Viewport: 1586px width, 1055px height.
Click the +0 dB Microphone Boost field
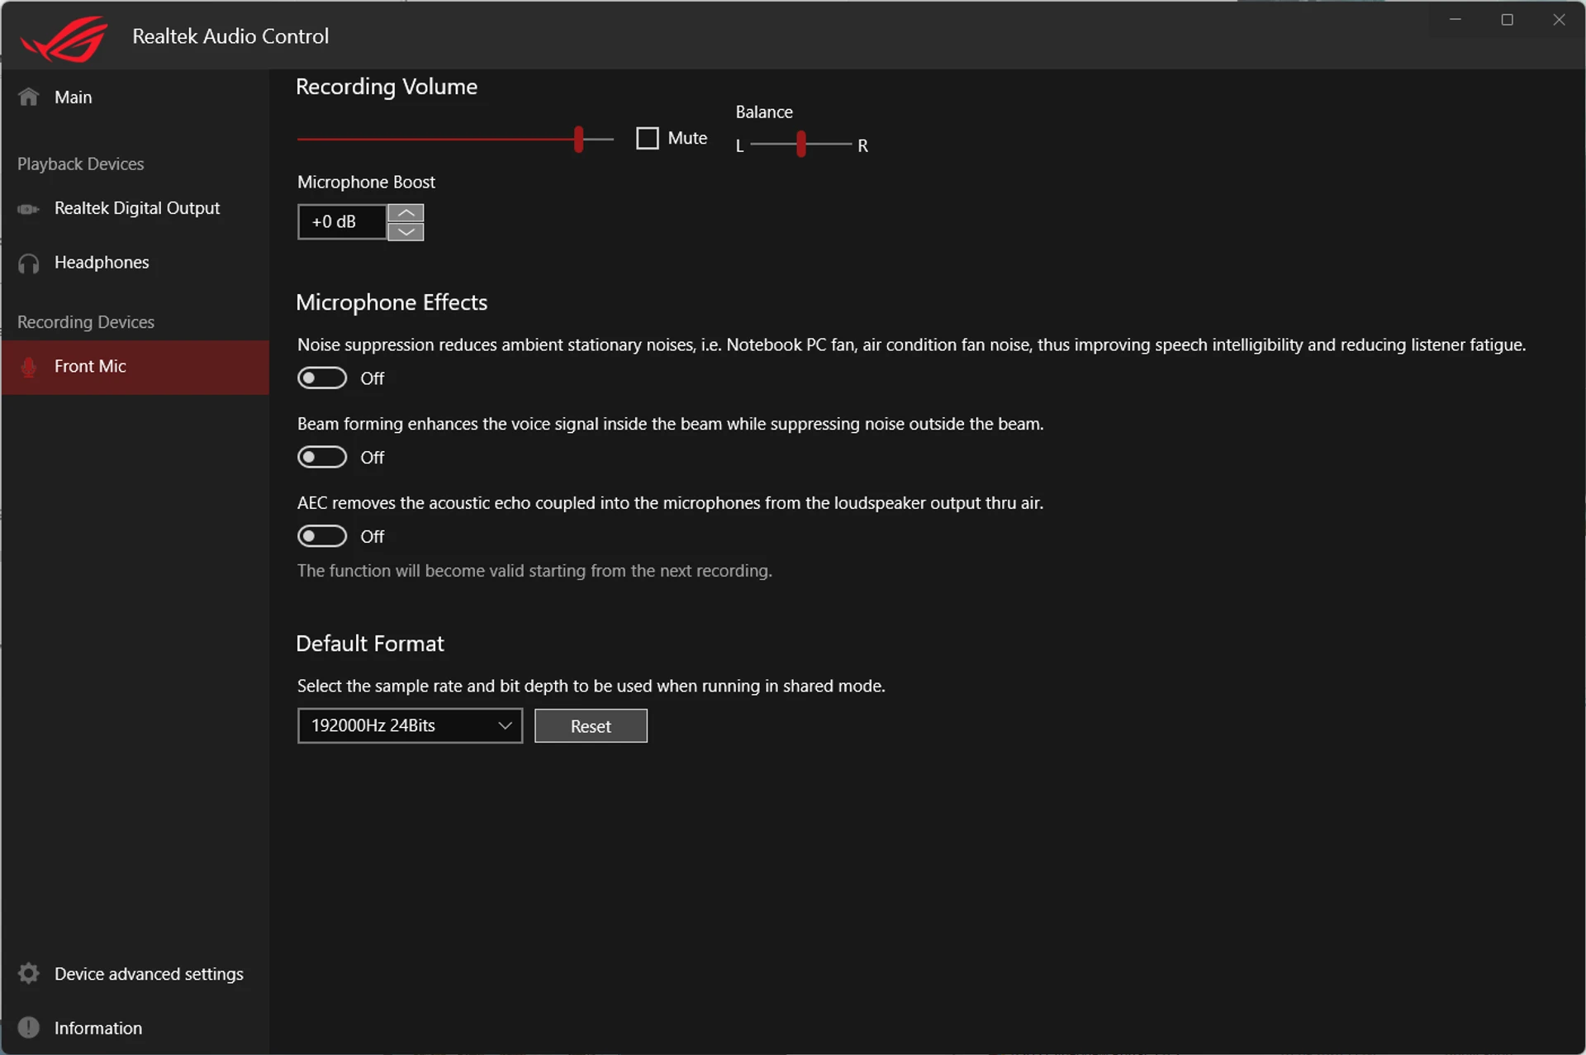pyautogui.click(x=342, y=222)
